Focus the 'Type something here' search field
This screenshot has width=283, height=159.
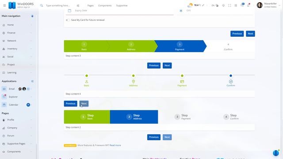58,6
